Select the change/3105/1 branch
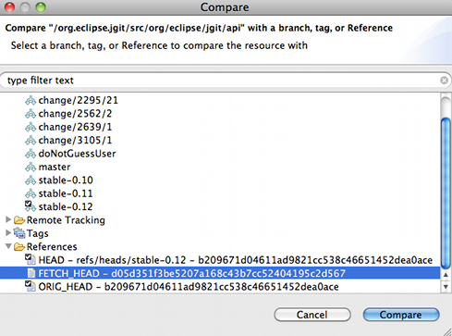The image size is (452, 336). pyautogui.click(x=75, y=141)
